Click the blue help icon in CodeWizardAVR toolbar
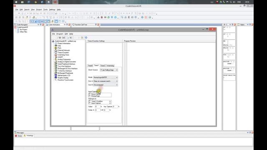This screenshot has width=267, height=150. tap(86, 37)
